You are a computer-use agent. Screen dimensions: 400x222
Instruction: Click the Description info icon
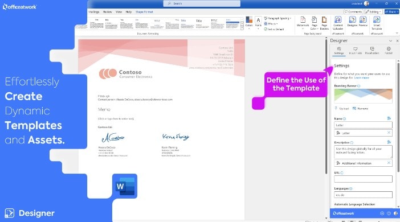coord(352,142)
